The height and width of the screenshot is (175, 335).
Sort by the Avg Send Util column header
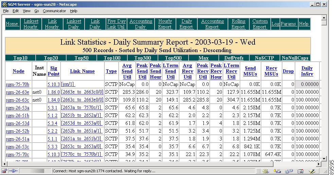click(127, 71)
